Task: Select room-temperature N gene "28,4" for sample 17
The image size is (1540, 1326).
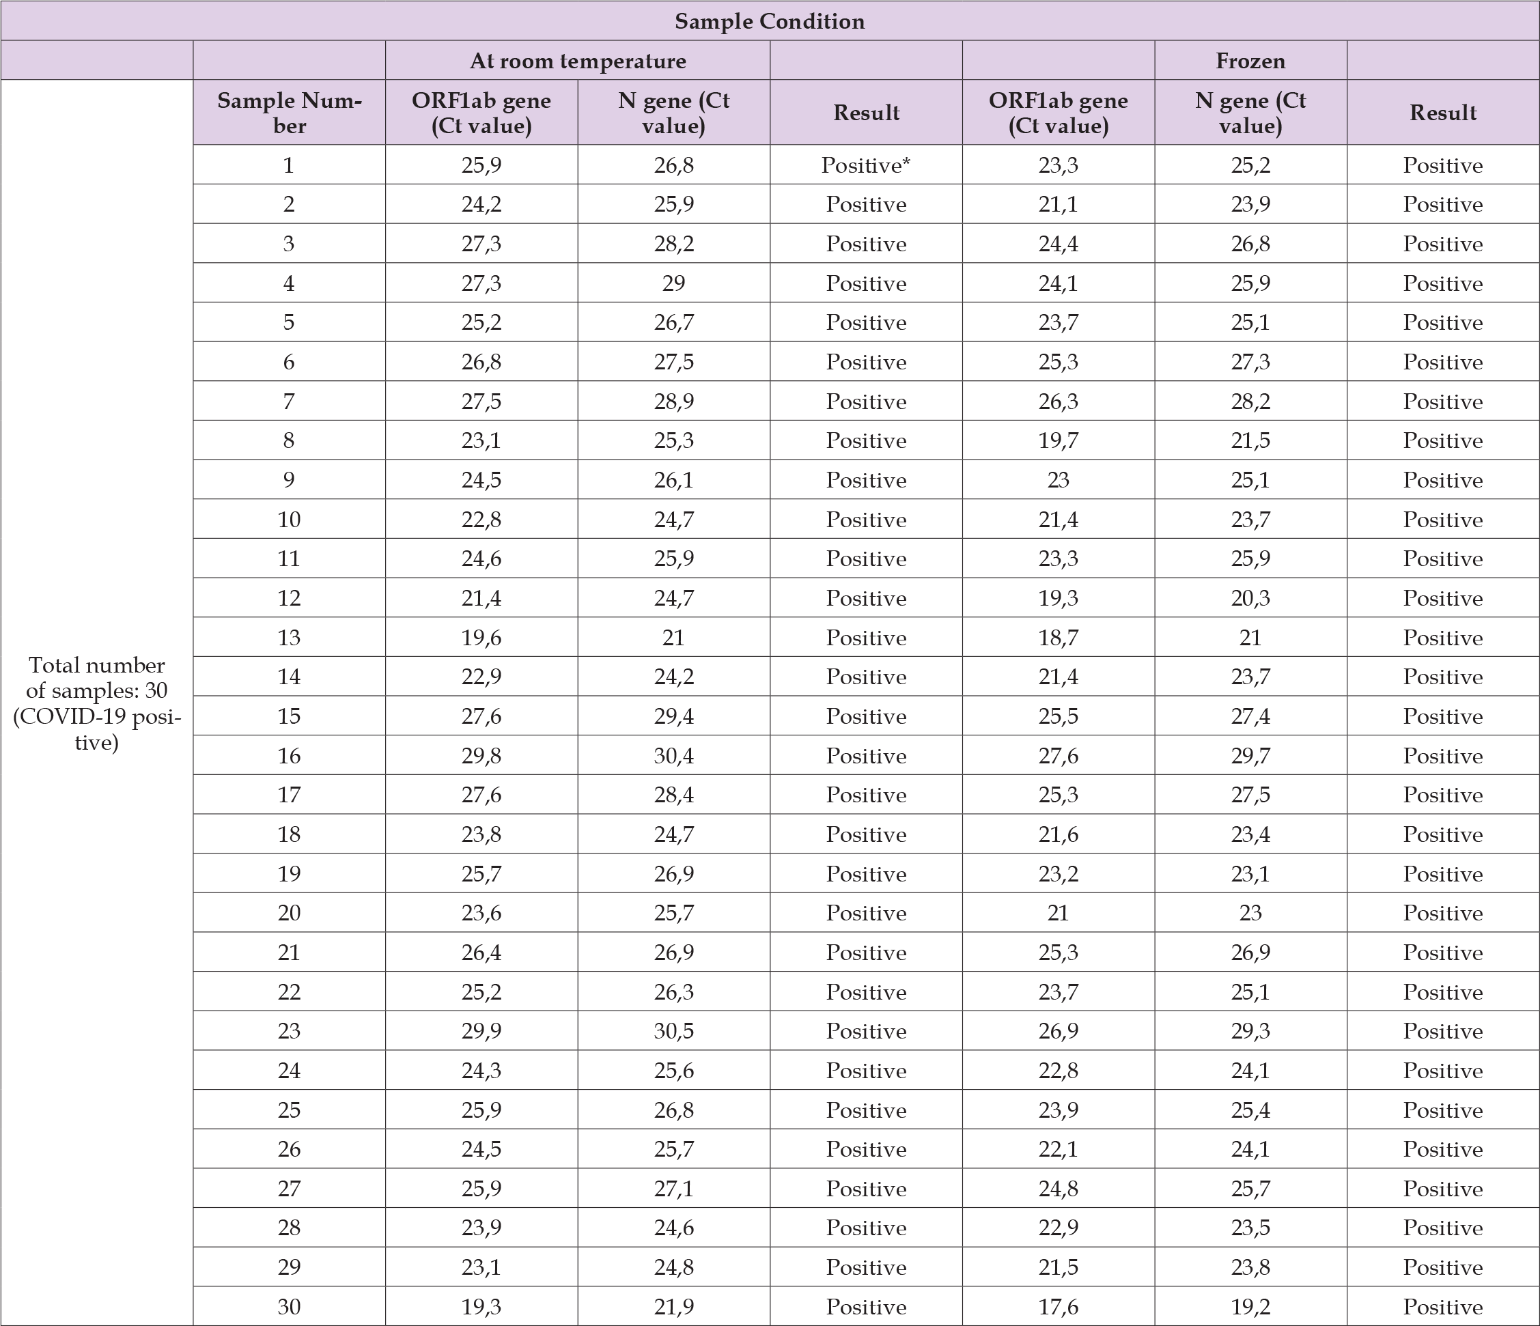Action: click(673, 795)
